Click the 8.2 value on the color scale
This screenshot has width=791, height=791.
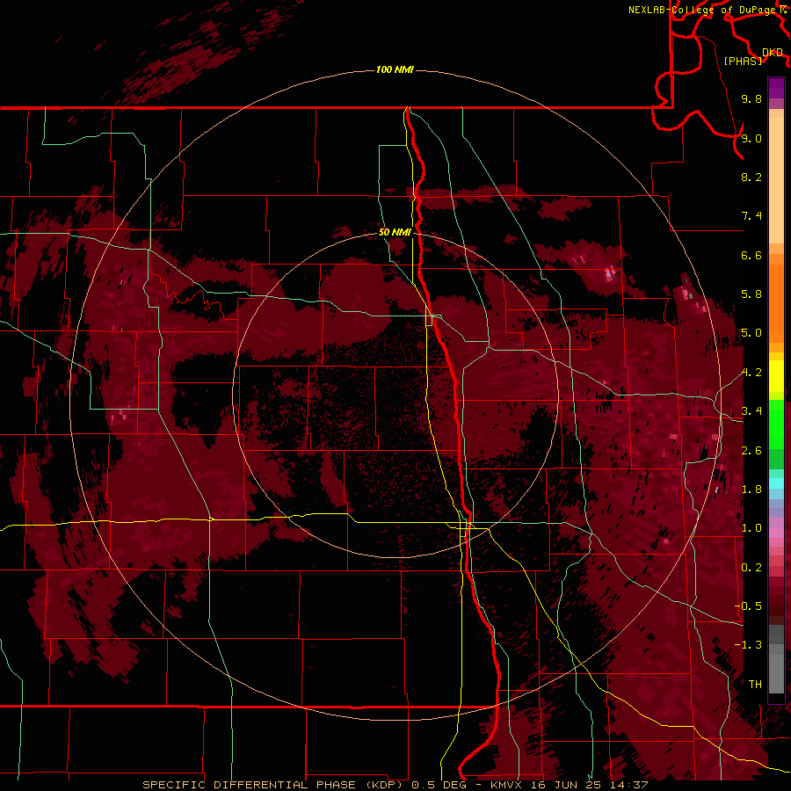click(751, 177)
